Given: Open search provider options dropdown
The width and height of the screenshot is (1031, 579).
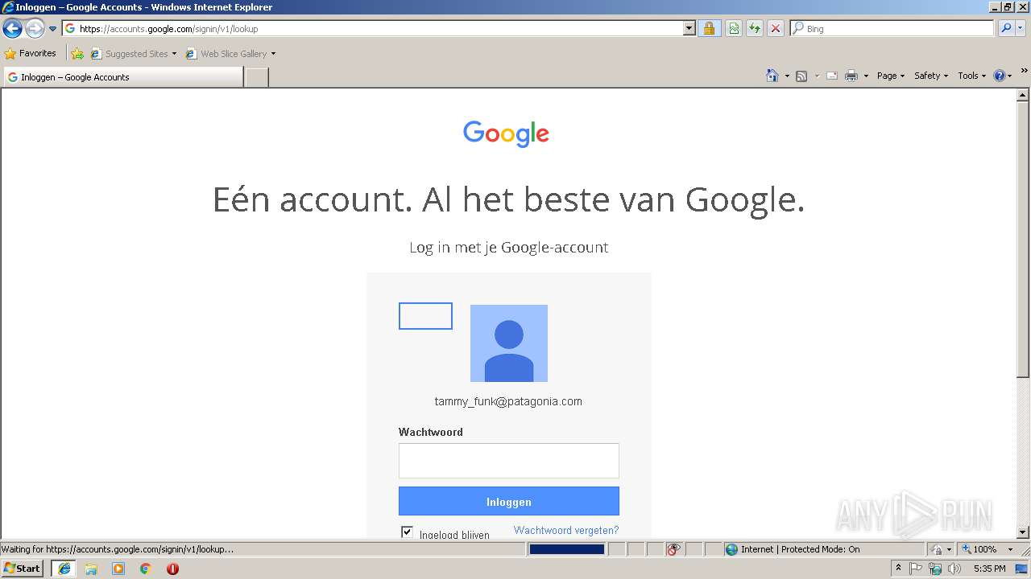Looking at the screenshot, I should coord(1021,28).
